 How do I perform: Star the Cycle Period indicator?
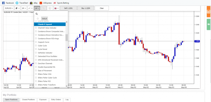point(36,49)
